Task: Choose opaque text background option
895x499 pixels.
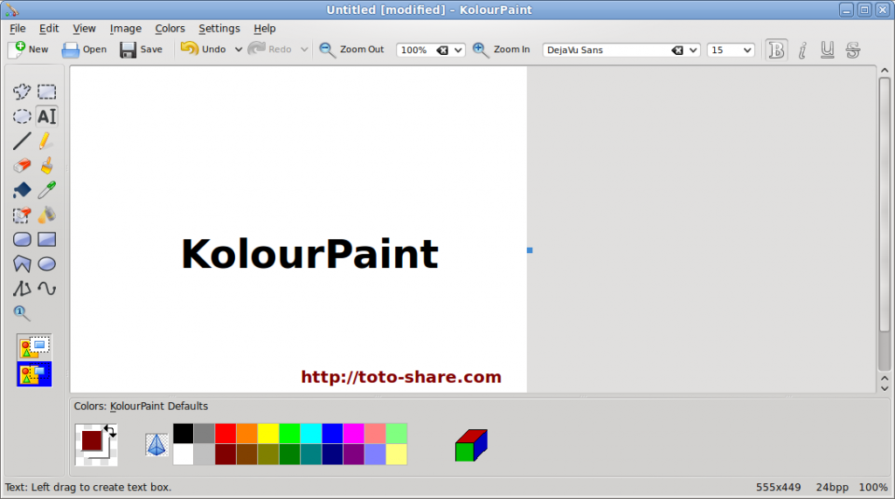Action: [x=34, y=347]
